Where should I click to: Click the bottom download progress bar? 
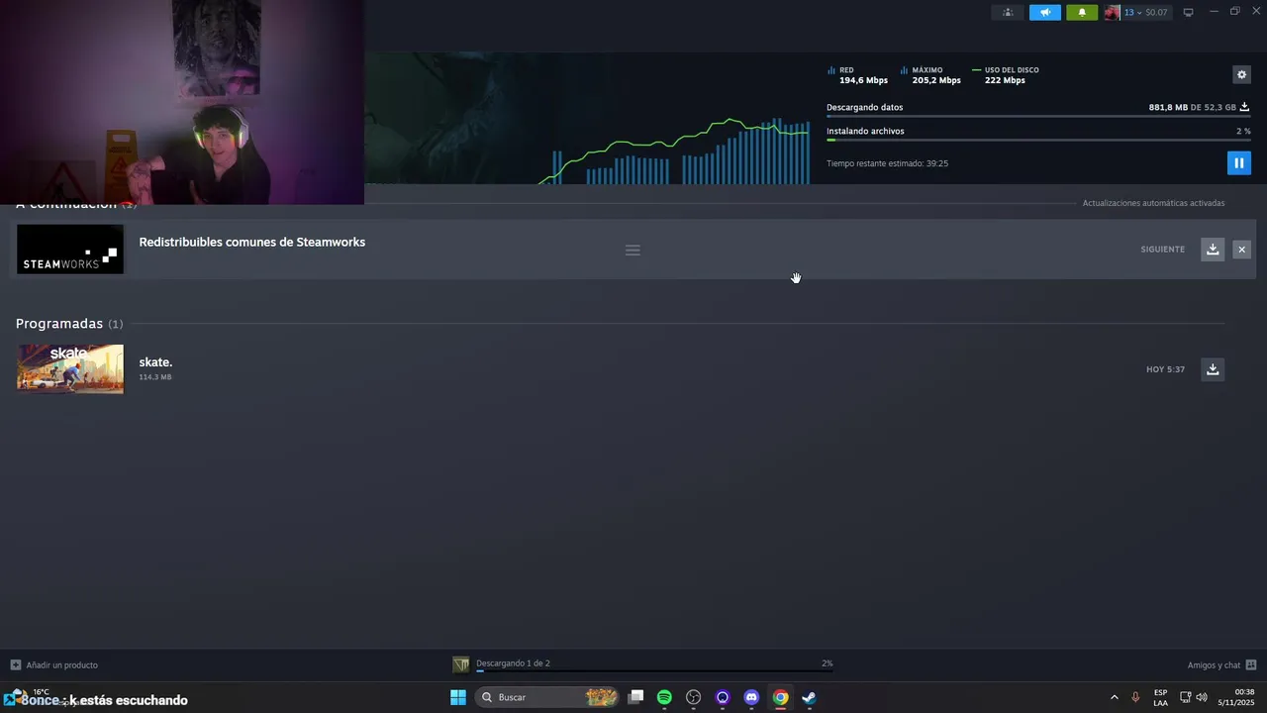click(x=654, y=671)
